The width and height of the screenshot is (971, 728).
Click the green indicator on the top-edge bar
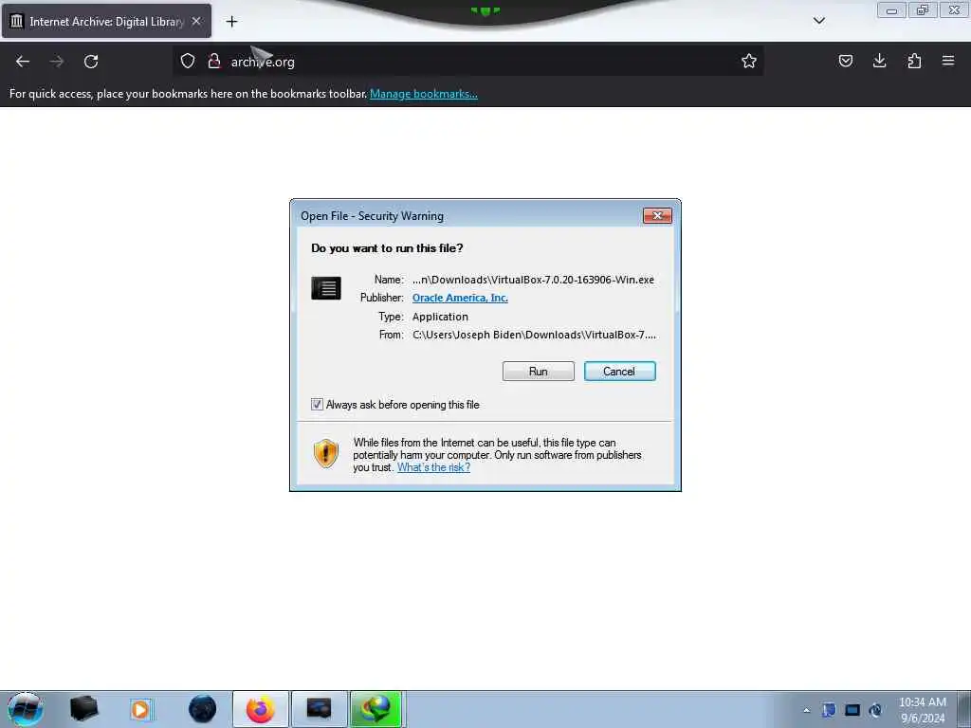[x=485, y=10]
